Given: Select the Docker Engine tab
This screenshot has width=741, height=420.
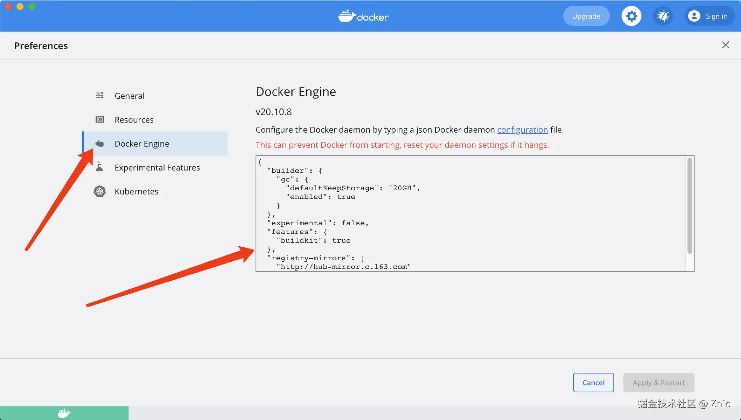Looking at the screenshot, I should coord(155,143).
